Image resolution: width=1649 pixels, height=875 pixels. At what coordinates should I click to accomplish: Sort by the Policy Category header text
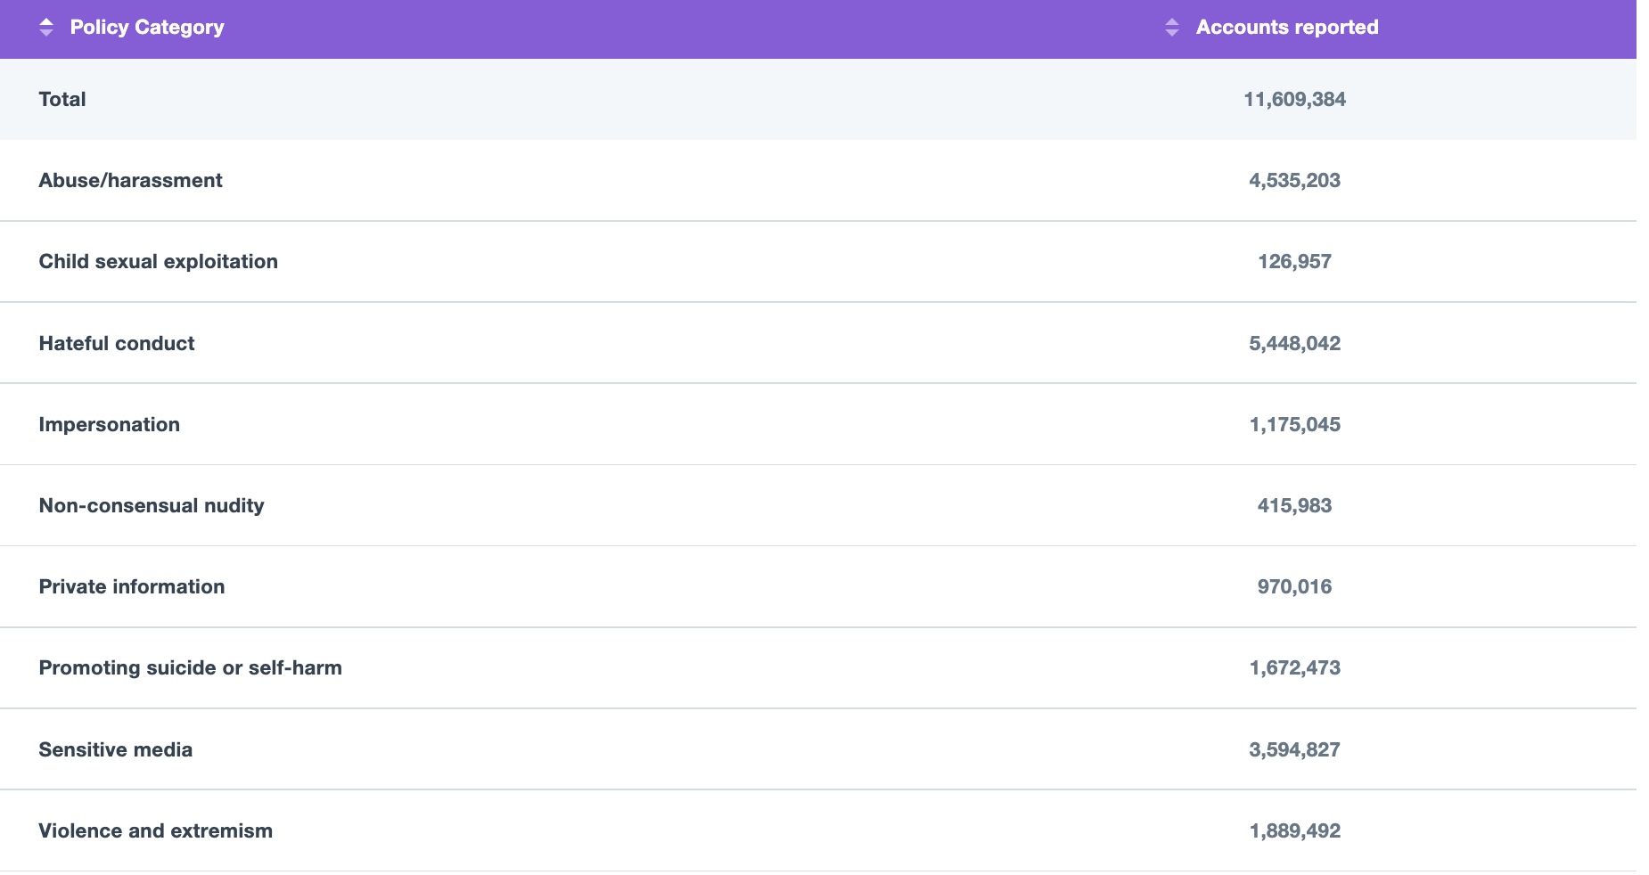pyautogui.click(x=147, y=28)
